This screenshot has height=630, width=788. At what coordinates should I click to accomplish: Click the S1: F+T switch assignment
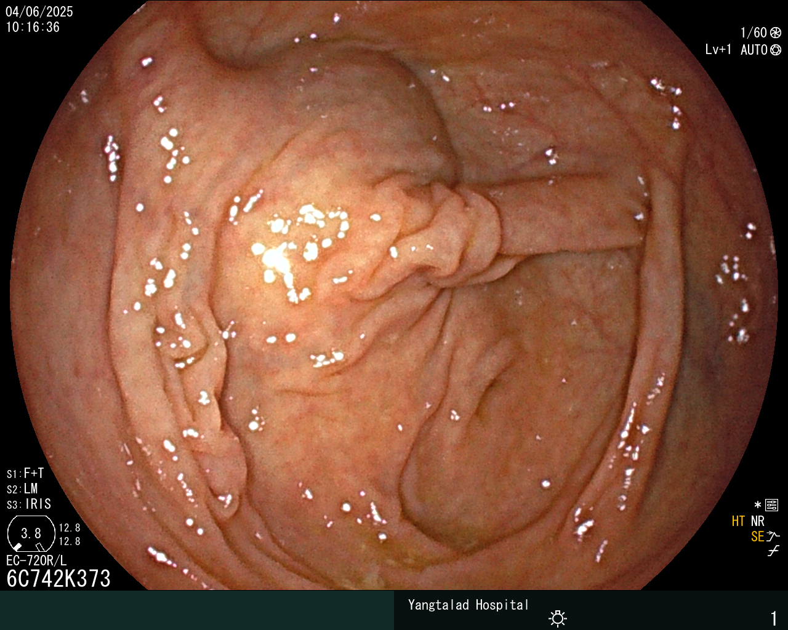25,474
